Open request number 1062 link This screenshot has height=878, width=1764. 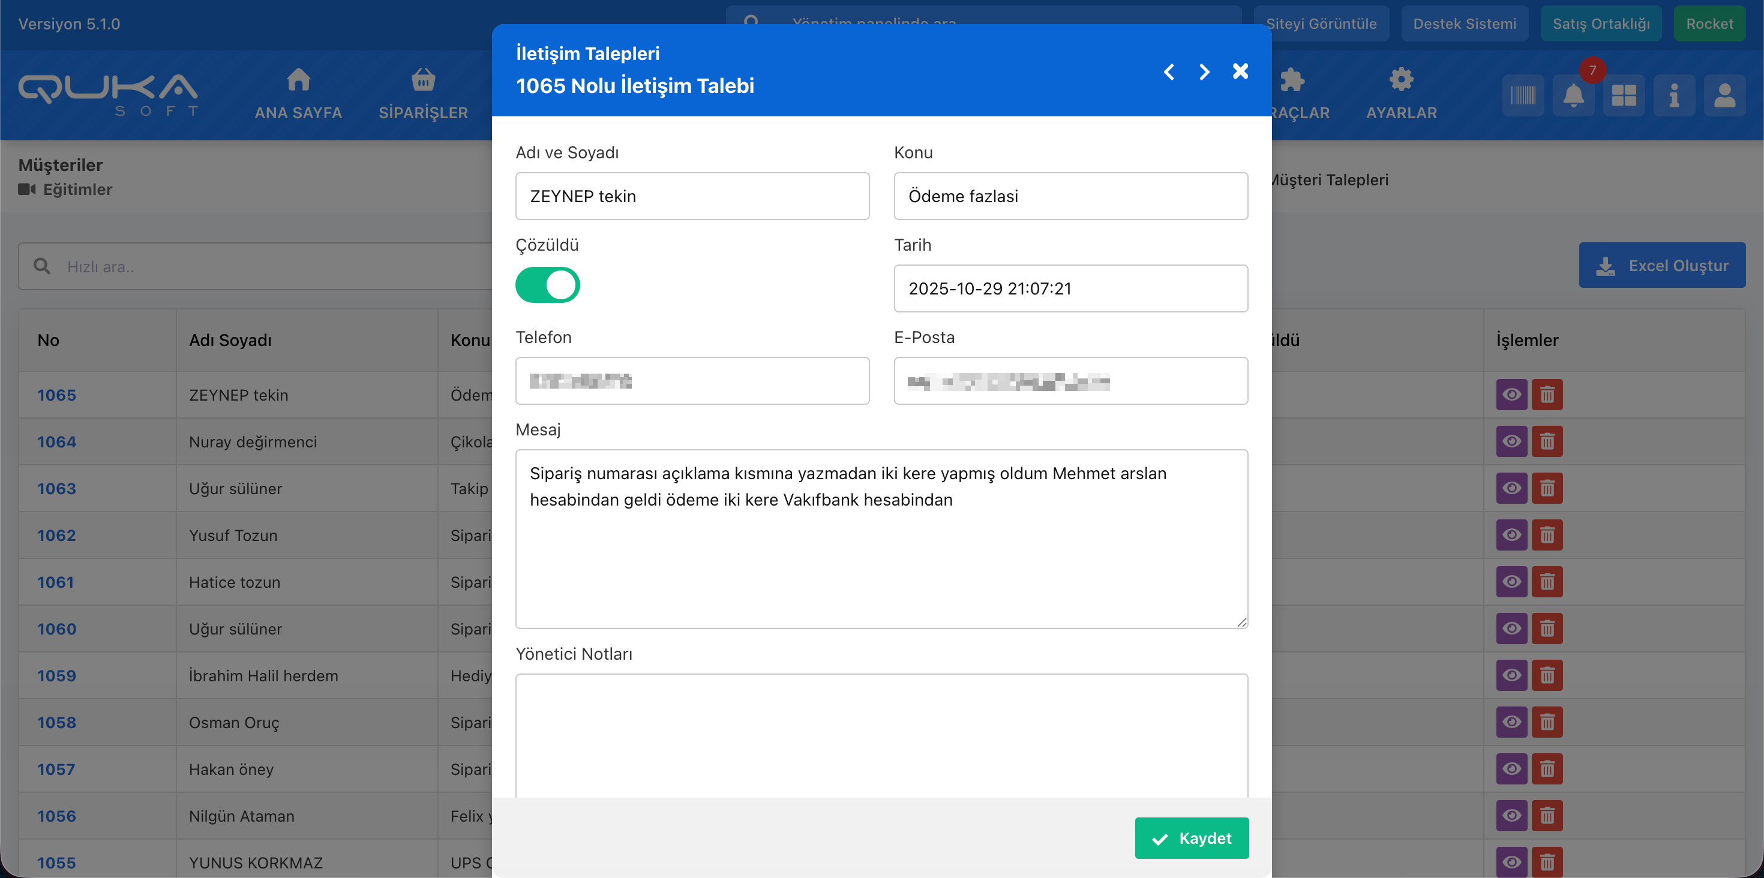pyautogui.click(x=56, y=535)
